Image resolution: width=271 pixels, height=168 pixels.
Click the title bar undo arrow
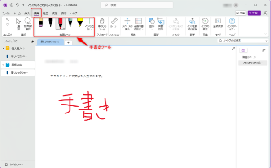(17, 5)
